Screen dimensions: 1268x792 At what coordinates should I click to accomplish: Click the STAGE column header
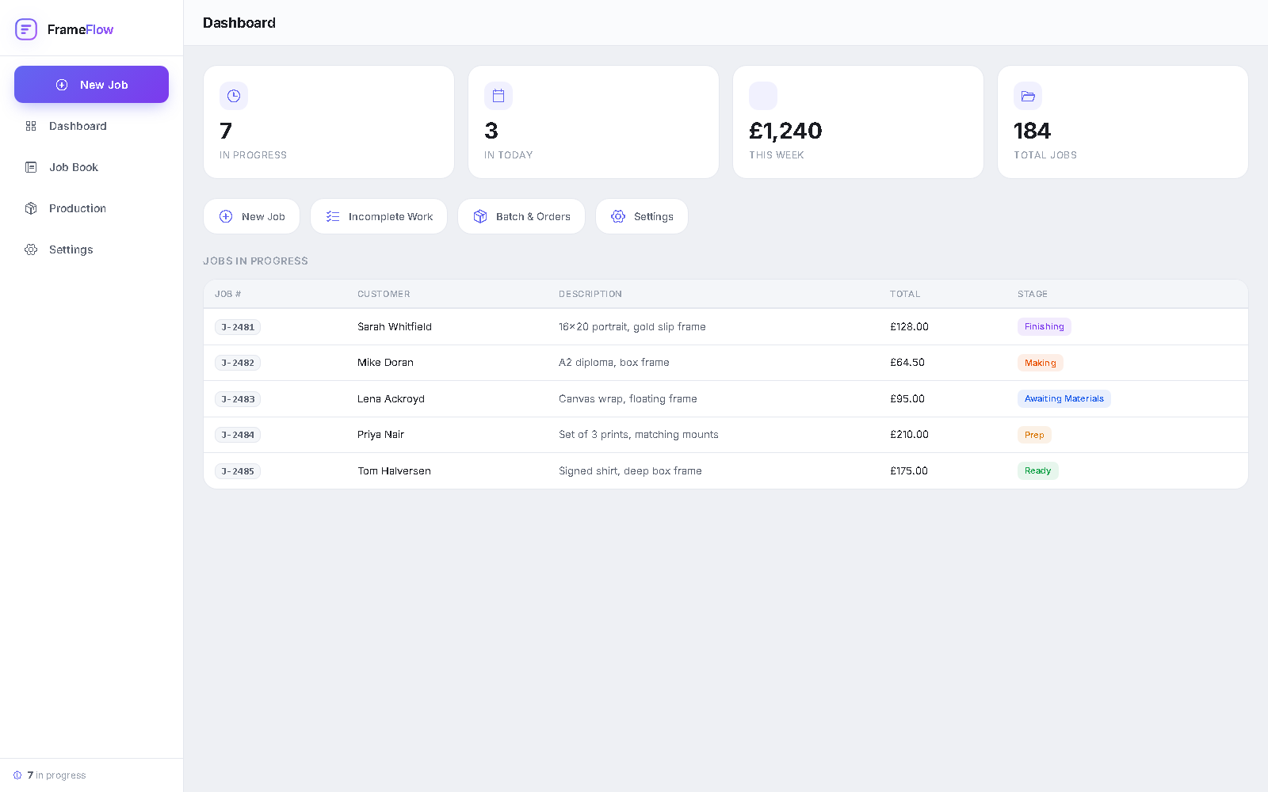tap(1033, 294)
